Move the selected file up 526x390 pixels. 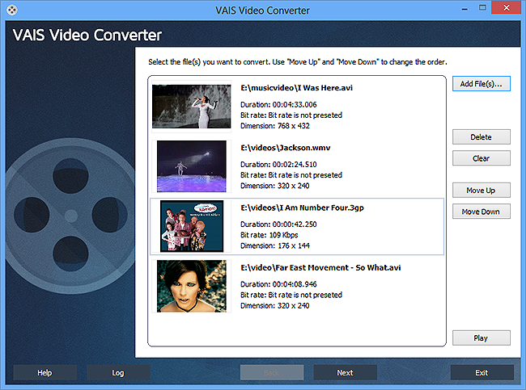click(481, 190)
